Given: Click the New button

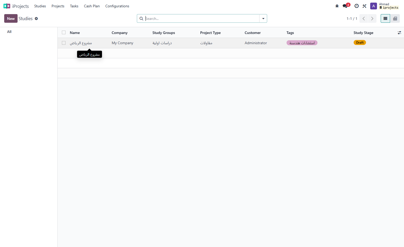Looking at the screenshot, I should tap(11, 19).
